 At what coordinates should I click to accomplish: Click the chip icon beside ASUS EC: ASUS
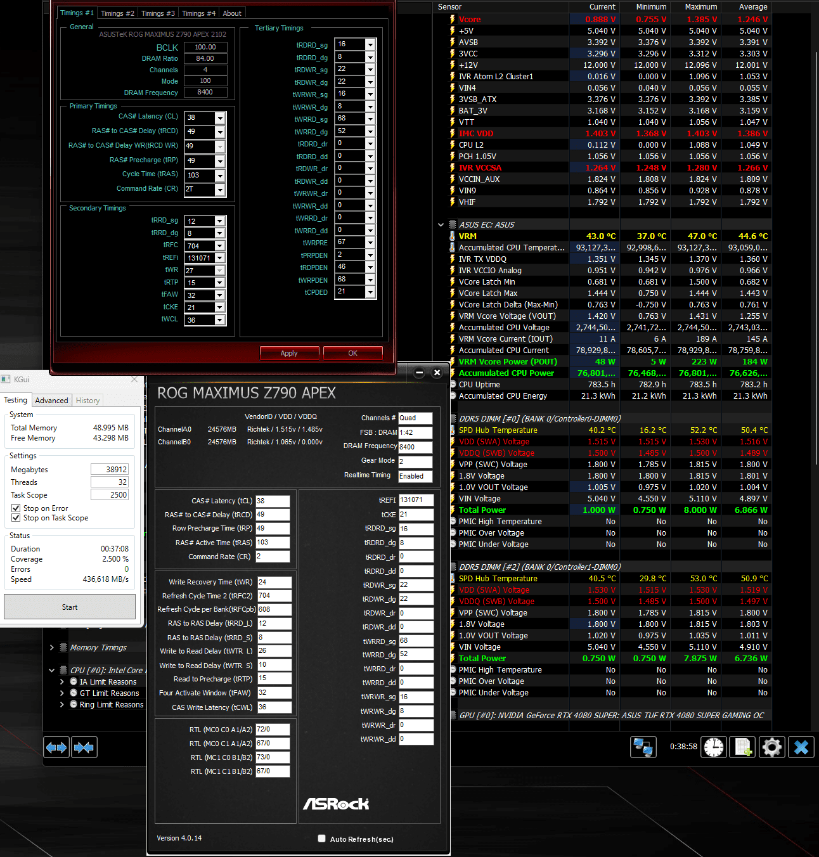coord(453,224)
